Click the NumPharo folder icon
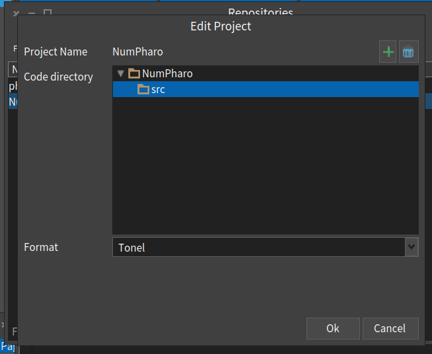 (x=134, y=73)
